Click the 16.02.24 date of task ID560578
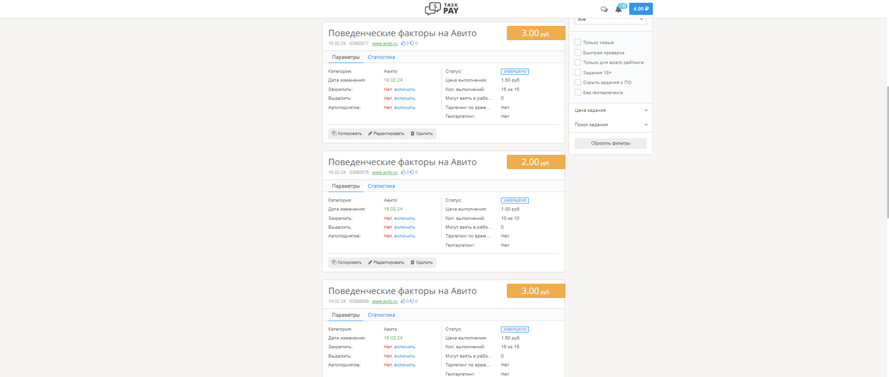889x377 pixels. tap(393, 209)
